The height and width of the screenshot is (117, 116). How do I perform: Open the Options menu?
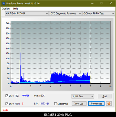(x=6, y=9)
